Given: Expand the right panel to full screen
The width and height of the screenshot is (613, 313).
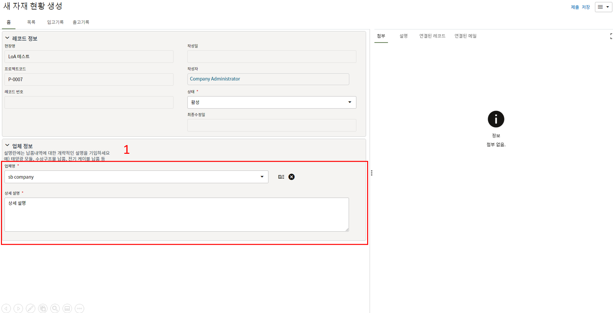Looking at the screenshot, I should (x=611, y=36).
